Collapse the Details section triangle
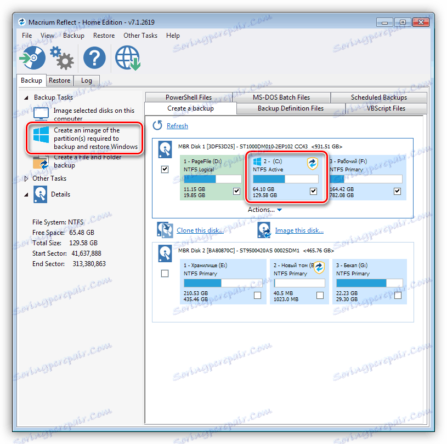447x444 pixels. click(26, 195)
